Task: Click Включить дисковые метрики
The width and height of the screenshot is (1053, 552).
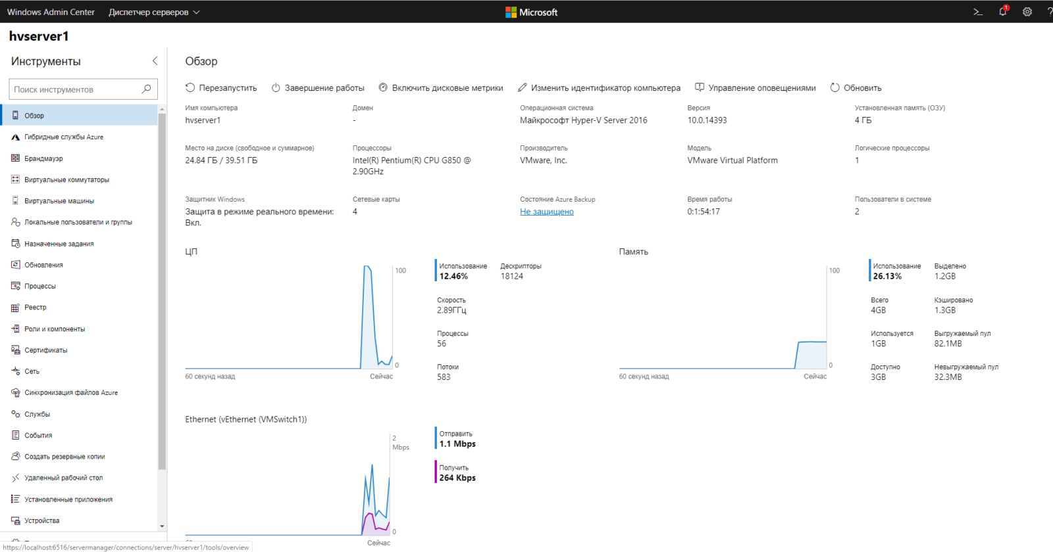Action: [x=441, y=87]
